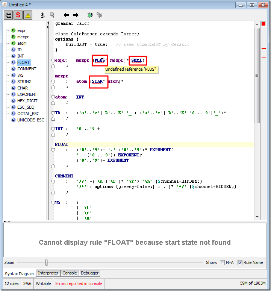
Task: Collapse the INT rule fold marker
Action: tap(53, 129)
